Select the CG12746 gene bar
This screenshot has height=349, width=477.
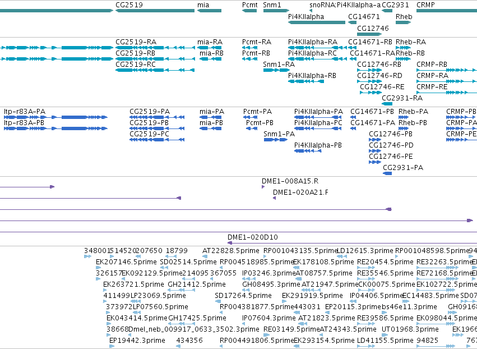[x=369, y=34]
